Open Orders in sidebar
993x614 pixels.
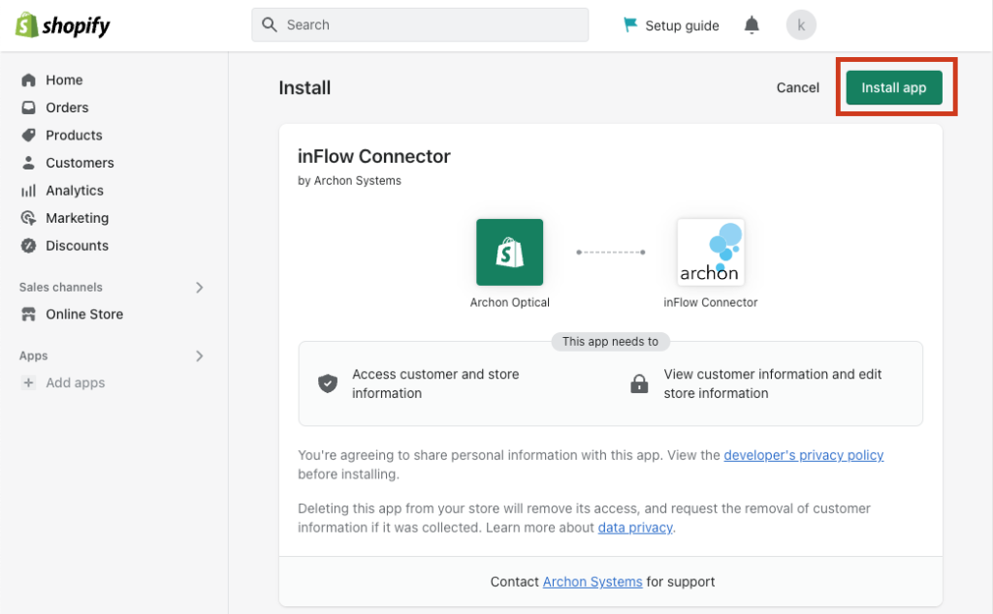coord(67,107)
